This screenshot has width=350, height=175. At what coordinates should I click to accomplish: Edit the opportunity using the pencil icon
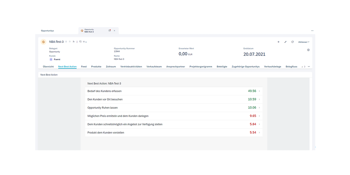click(x=285, y=42)
